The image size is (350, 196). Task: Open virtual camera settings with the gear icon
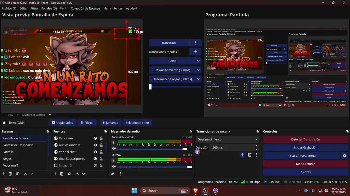[x=345, y=156]
